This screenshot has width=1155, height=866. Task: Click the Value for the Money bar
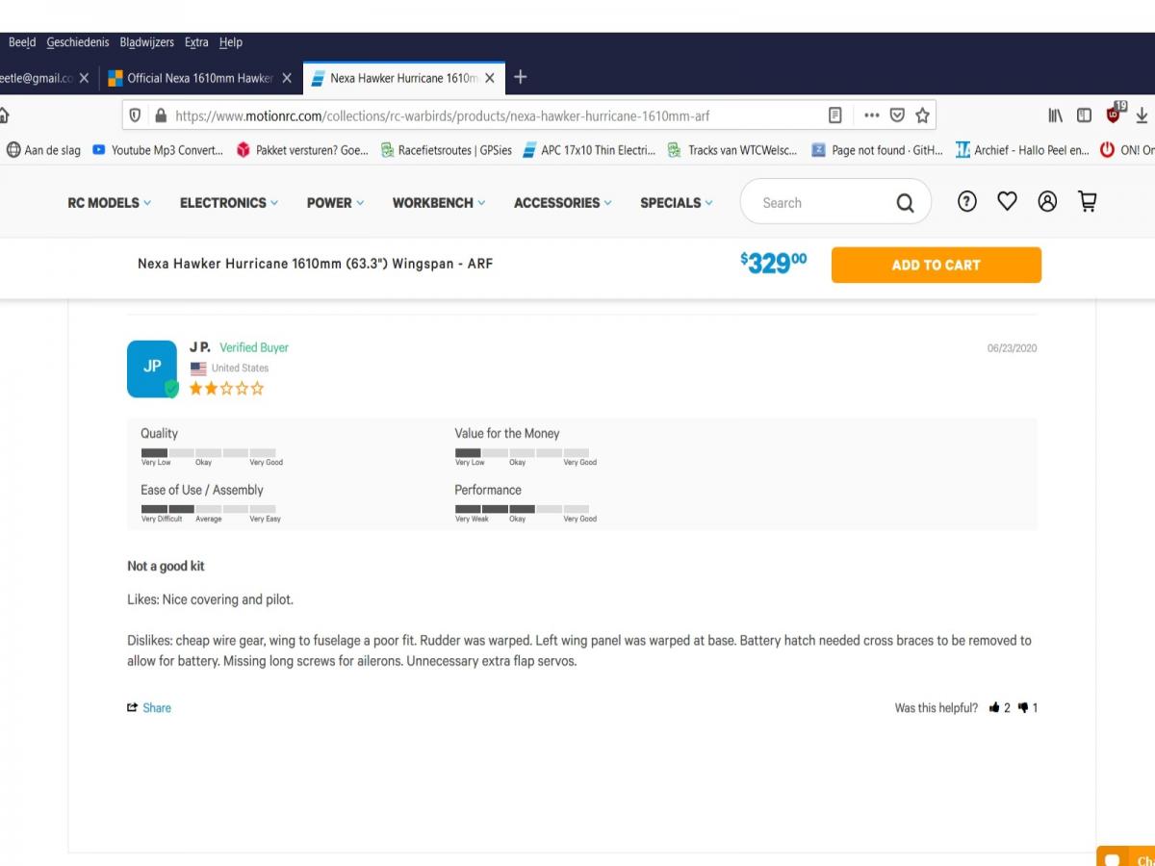pos(522,452)
